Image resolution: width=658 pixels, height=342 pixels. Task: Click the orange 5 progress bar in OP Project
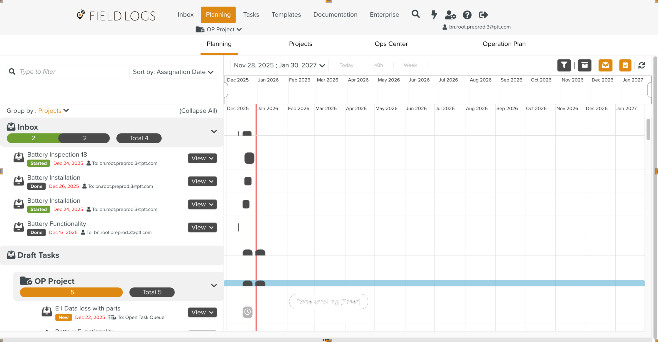tap(71, 292)
